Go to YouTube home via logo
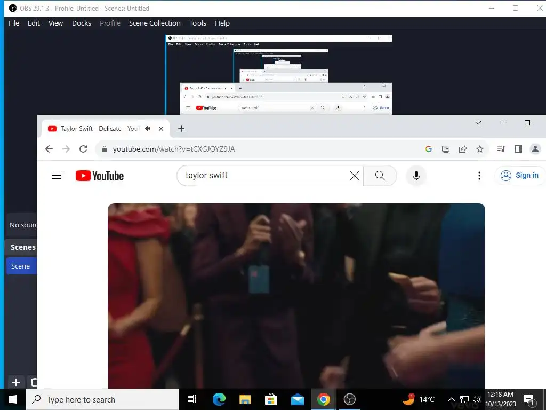The height and width of the screenshot is (410, 546). (x=100, y=176)
